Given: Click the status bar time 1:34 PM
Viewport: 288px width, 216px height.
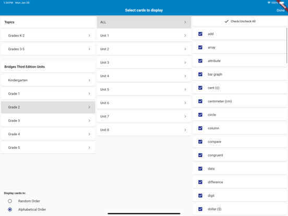Looking at the screenshot, I should (8, 3).
